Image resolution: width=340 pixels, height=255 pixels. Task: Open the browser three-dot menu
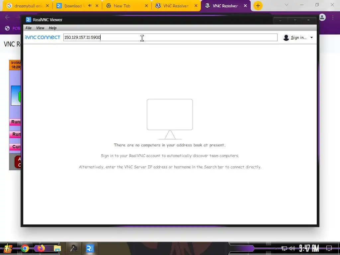point(333,17)
